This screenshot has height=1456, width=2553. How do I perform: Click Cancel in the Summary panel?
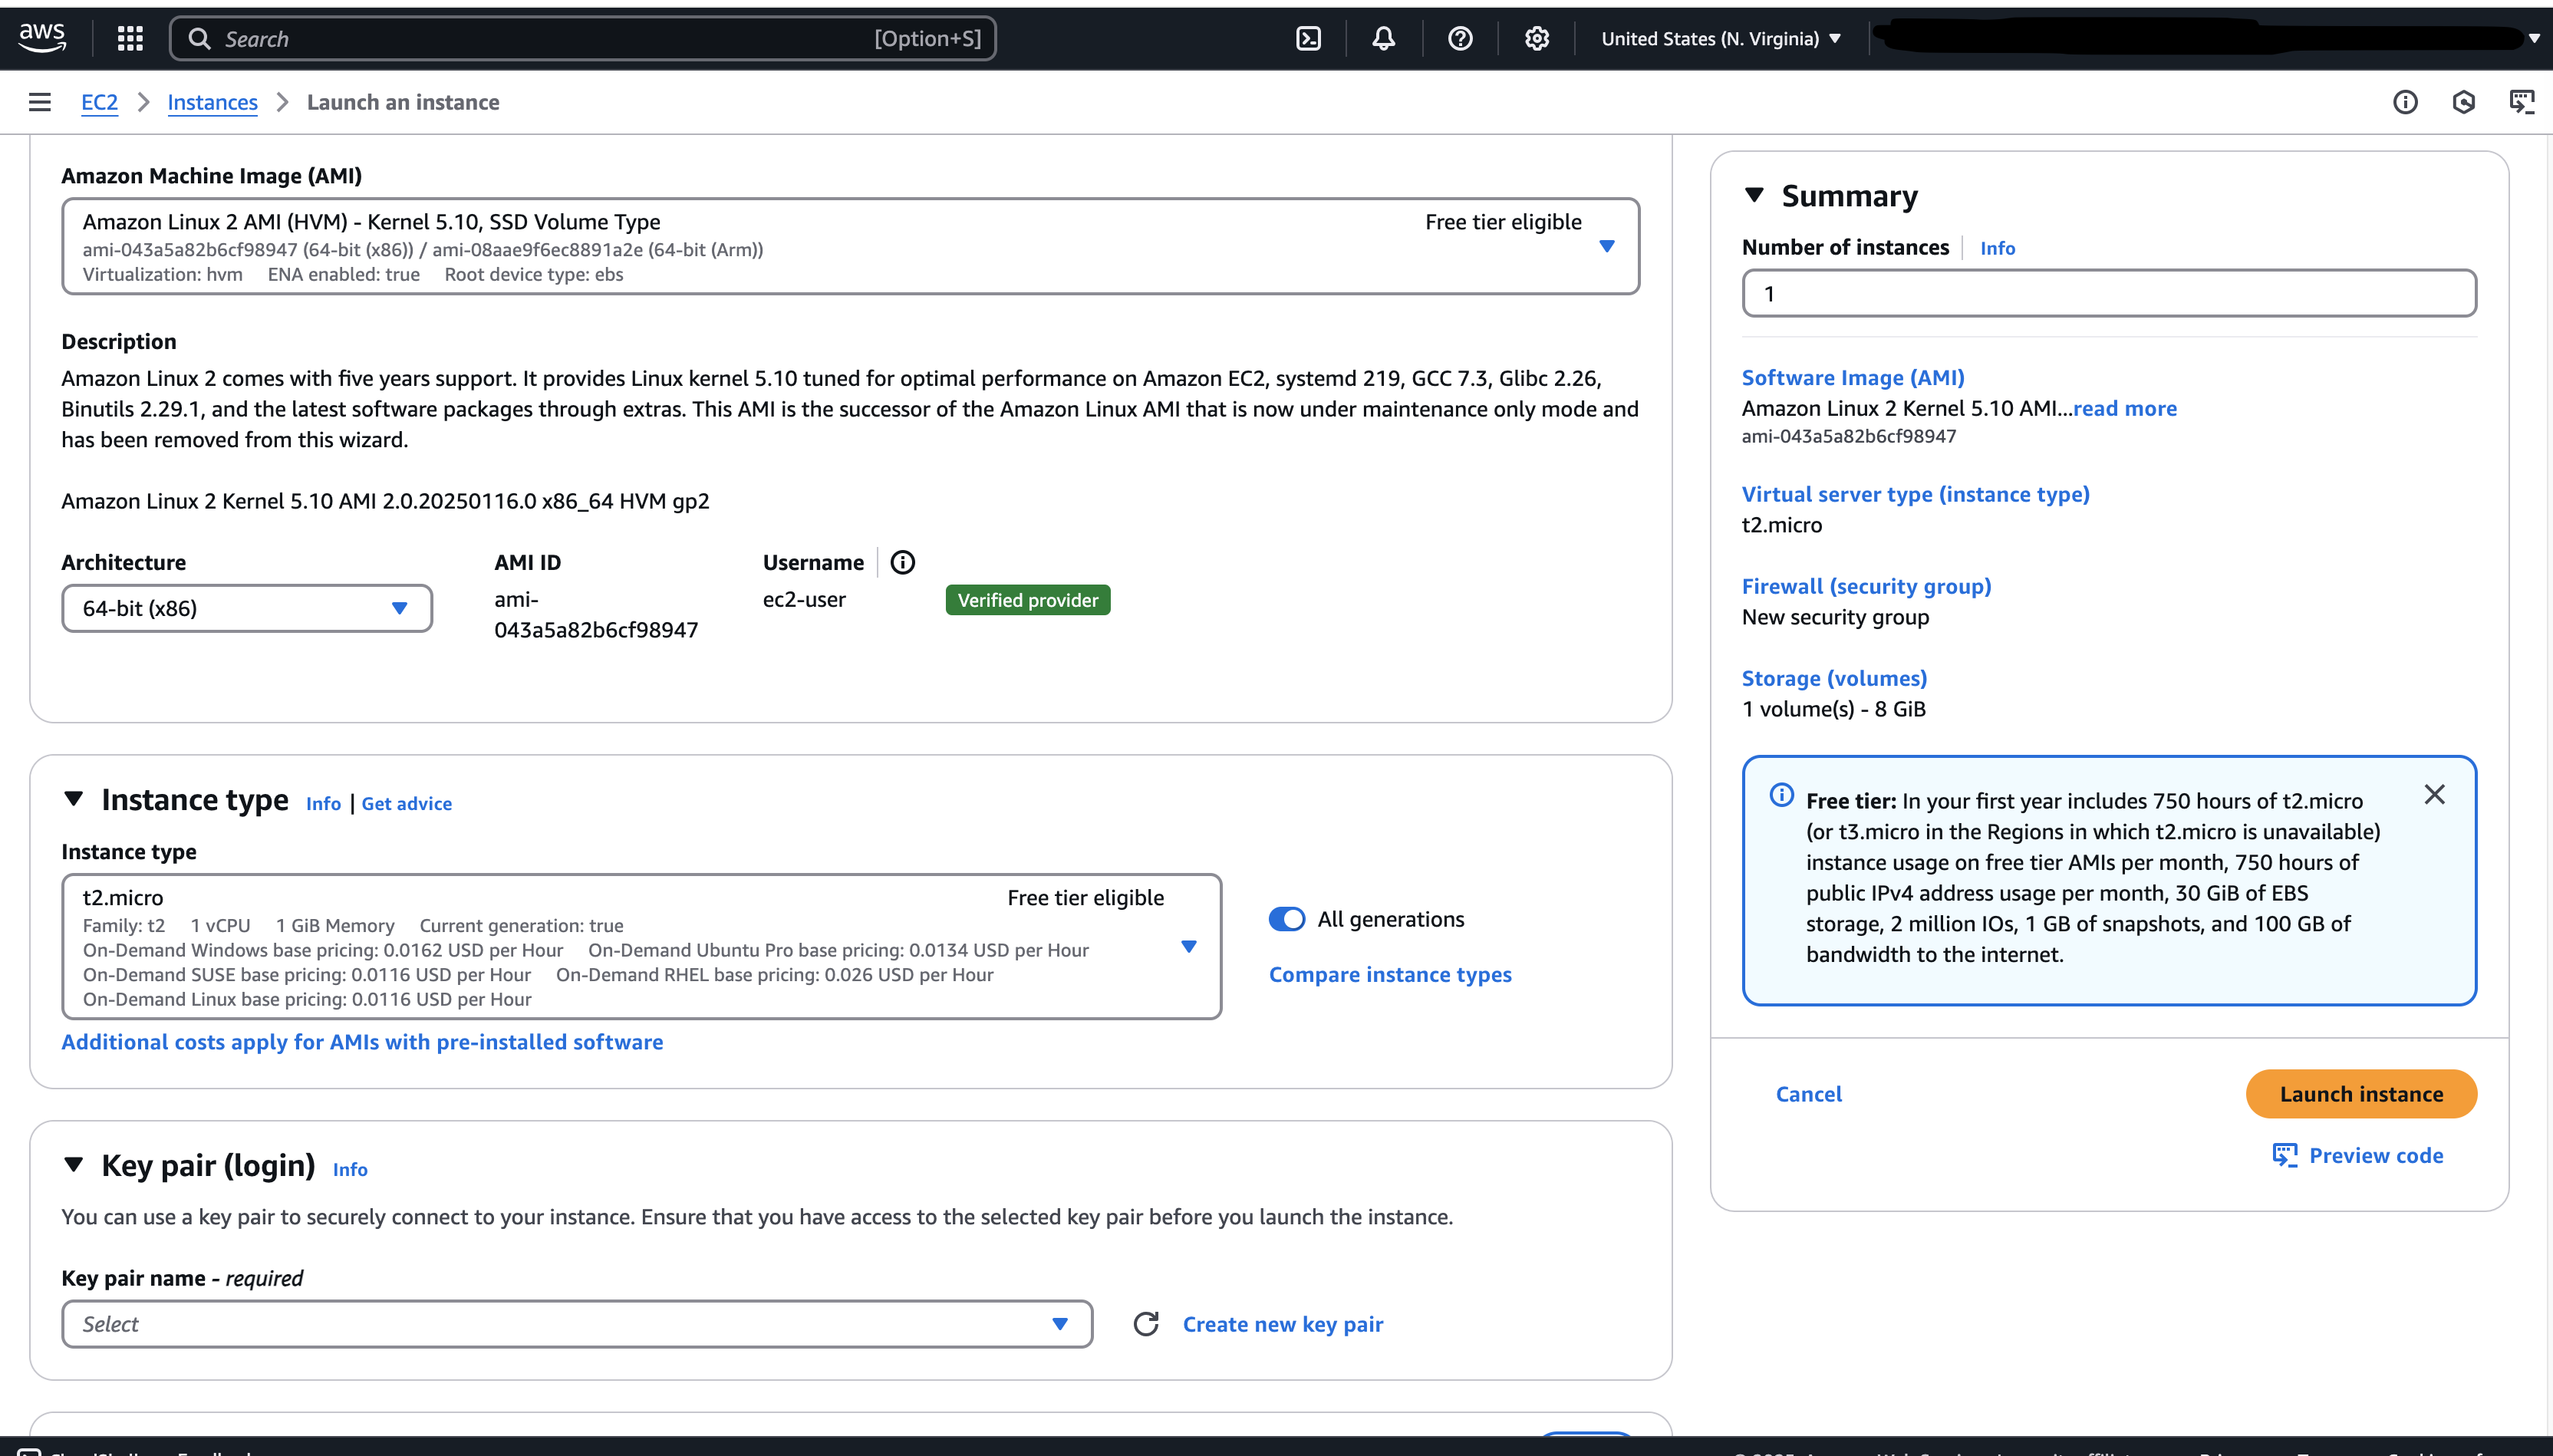[1808, 1094]
